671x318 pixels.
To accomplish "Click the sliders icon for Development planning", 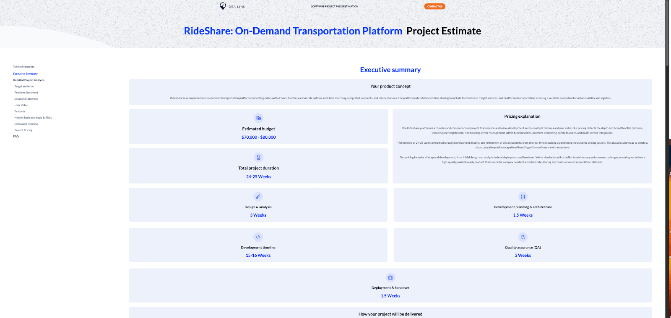I will [x=523, y=196].
